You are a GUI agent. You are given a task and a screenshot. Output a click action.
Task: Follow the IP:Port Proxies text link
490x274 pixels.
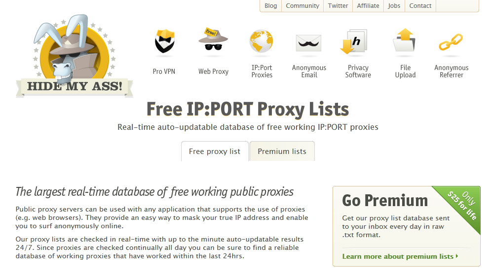coord(262,71)
